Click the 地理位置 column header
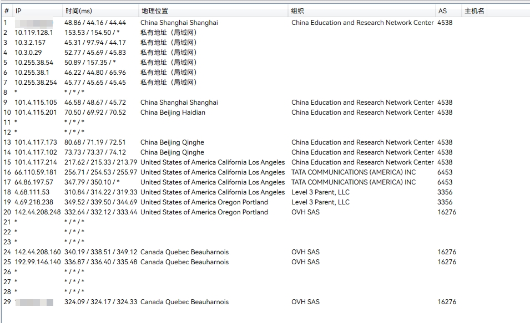 pos(154,11)
